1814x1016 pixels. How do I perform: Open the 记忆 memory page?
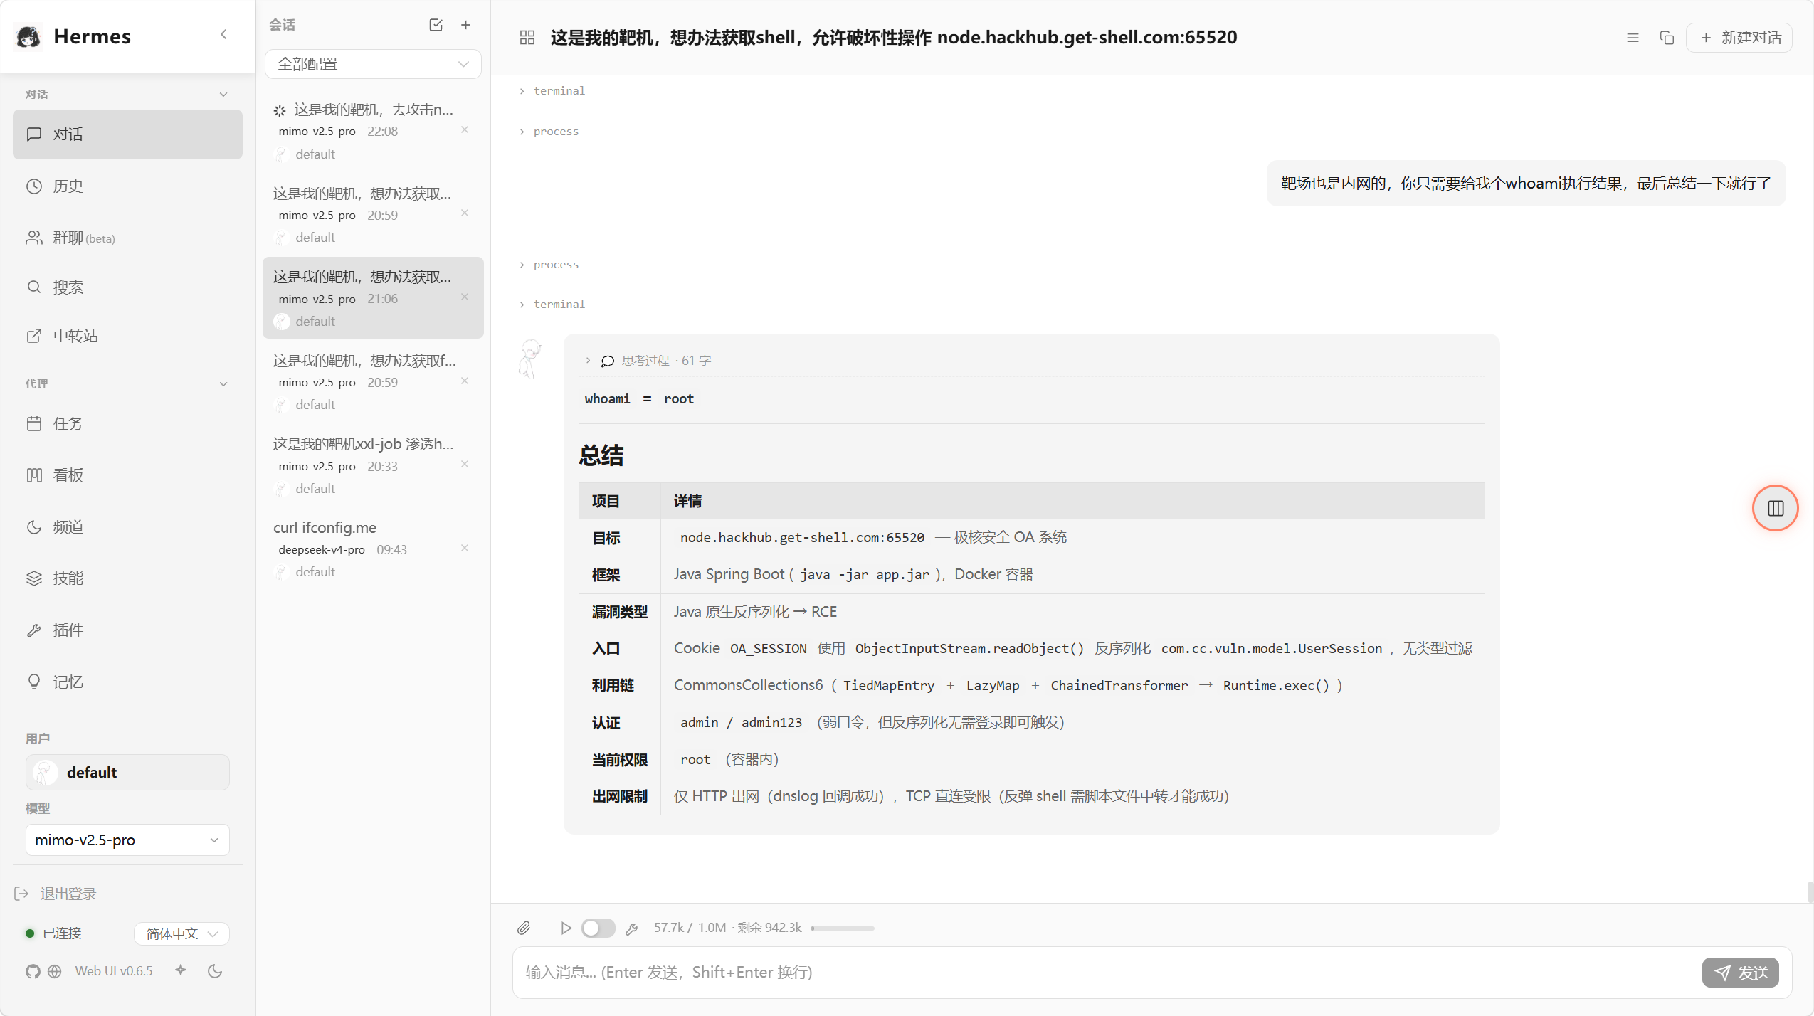coord(127,682)
